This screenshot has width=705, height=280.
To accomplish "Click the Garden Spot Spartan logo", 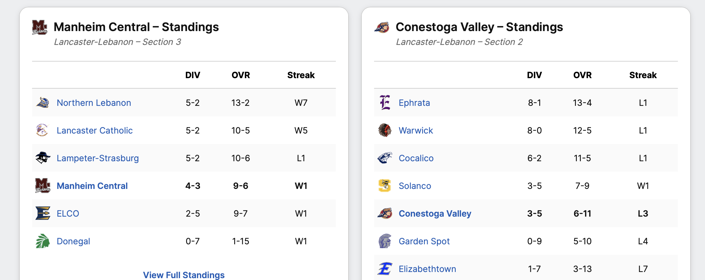I will point(385,241).
